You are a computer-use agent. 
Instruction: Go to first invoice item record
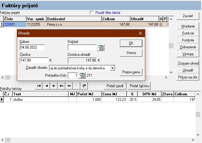(x=39, y=86)
